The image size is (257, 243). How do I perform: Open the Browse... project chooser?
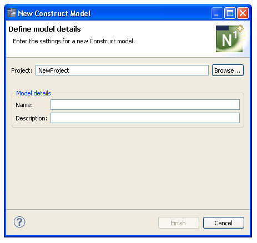(x=228, y=70)
